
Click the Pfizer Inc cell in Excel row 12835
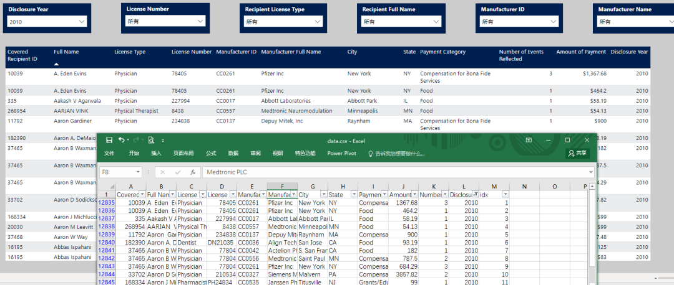tap(282, 203)
